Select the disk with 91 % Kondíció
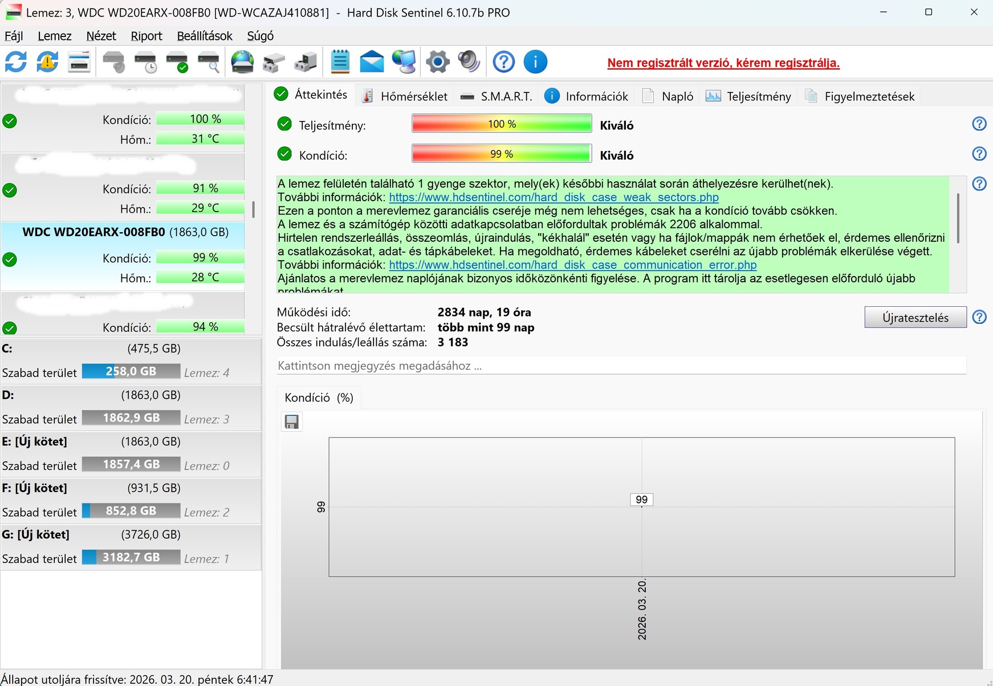Image resolution: width=993 pixels, height=686 pixels. point(123,186)
